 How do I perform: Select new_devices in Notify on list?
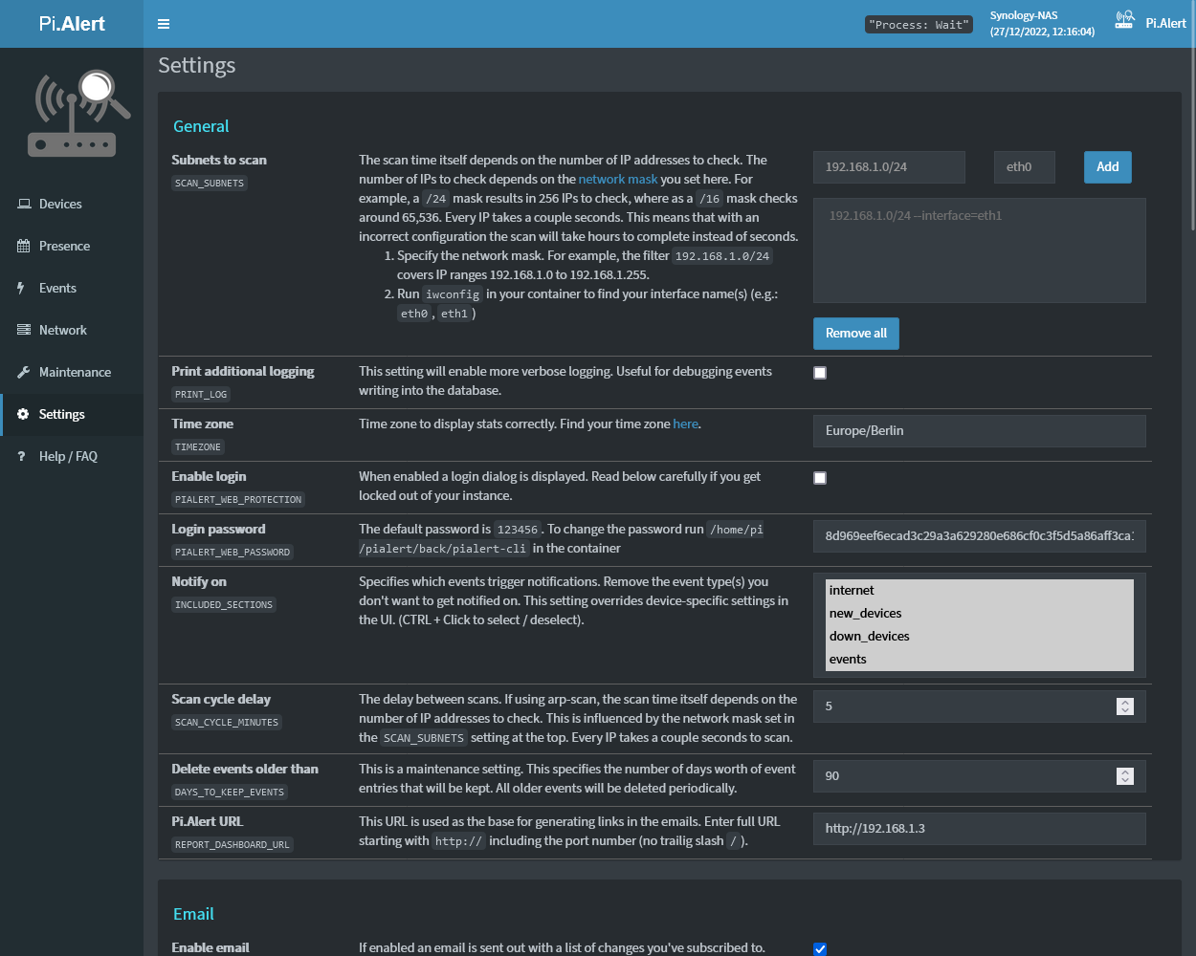coord(865,614)
